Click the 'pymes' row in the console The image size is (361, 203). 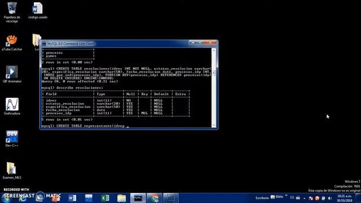click(x=51, y=56)
